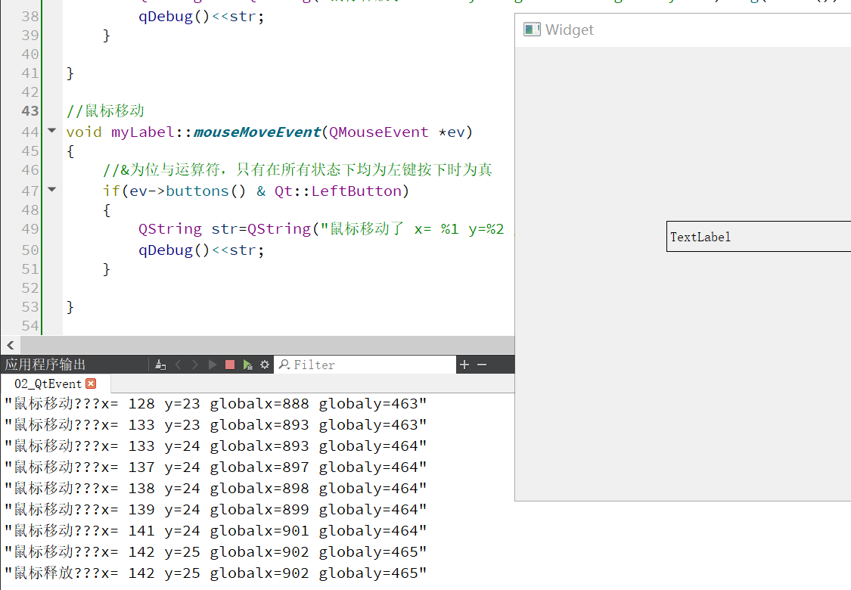This screenshot has width=851, height=590.
Task: Go to the previous output item arrow
Action: (x=178, y=365)
